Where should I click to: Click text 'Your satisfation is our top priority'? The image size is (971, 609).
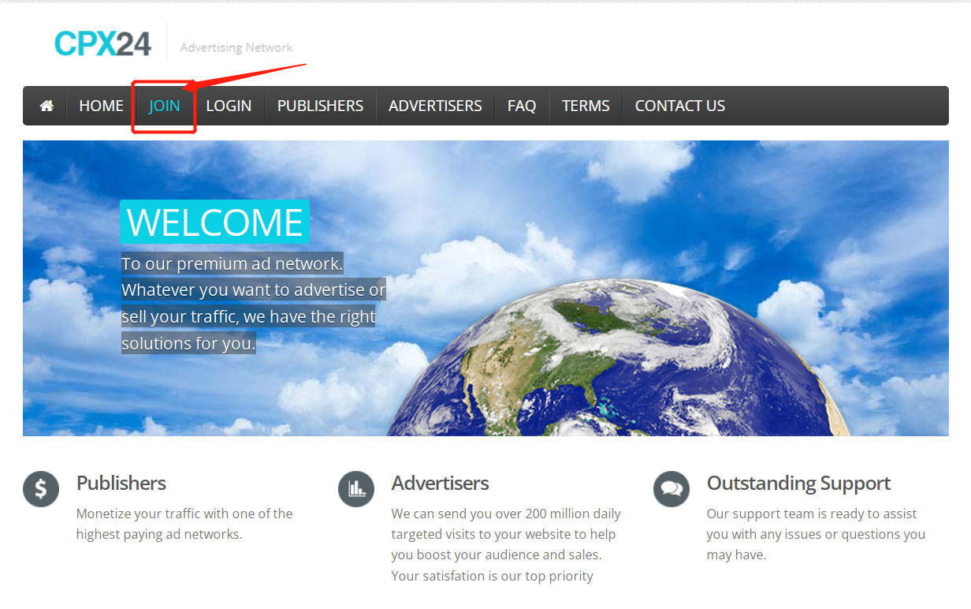[x=493, y=576]
